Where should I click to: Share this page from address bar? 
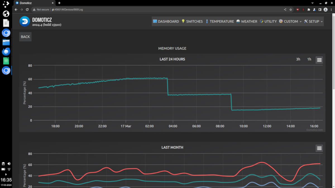(285, 9)
